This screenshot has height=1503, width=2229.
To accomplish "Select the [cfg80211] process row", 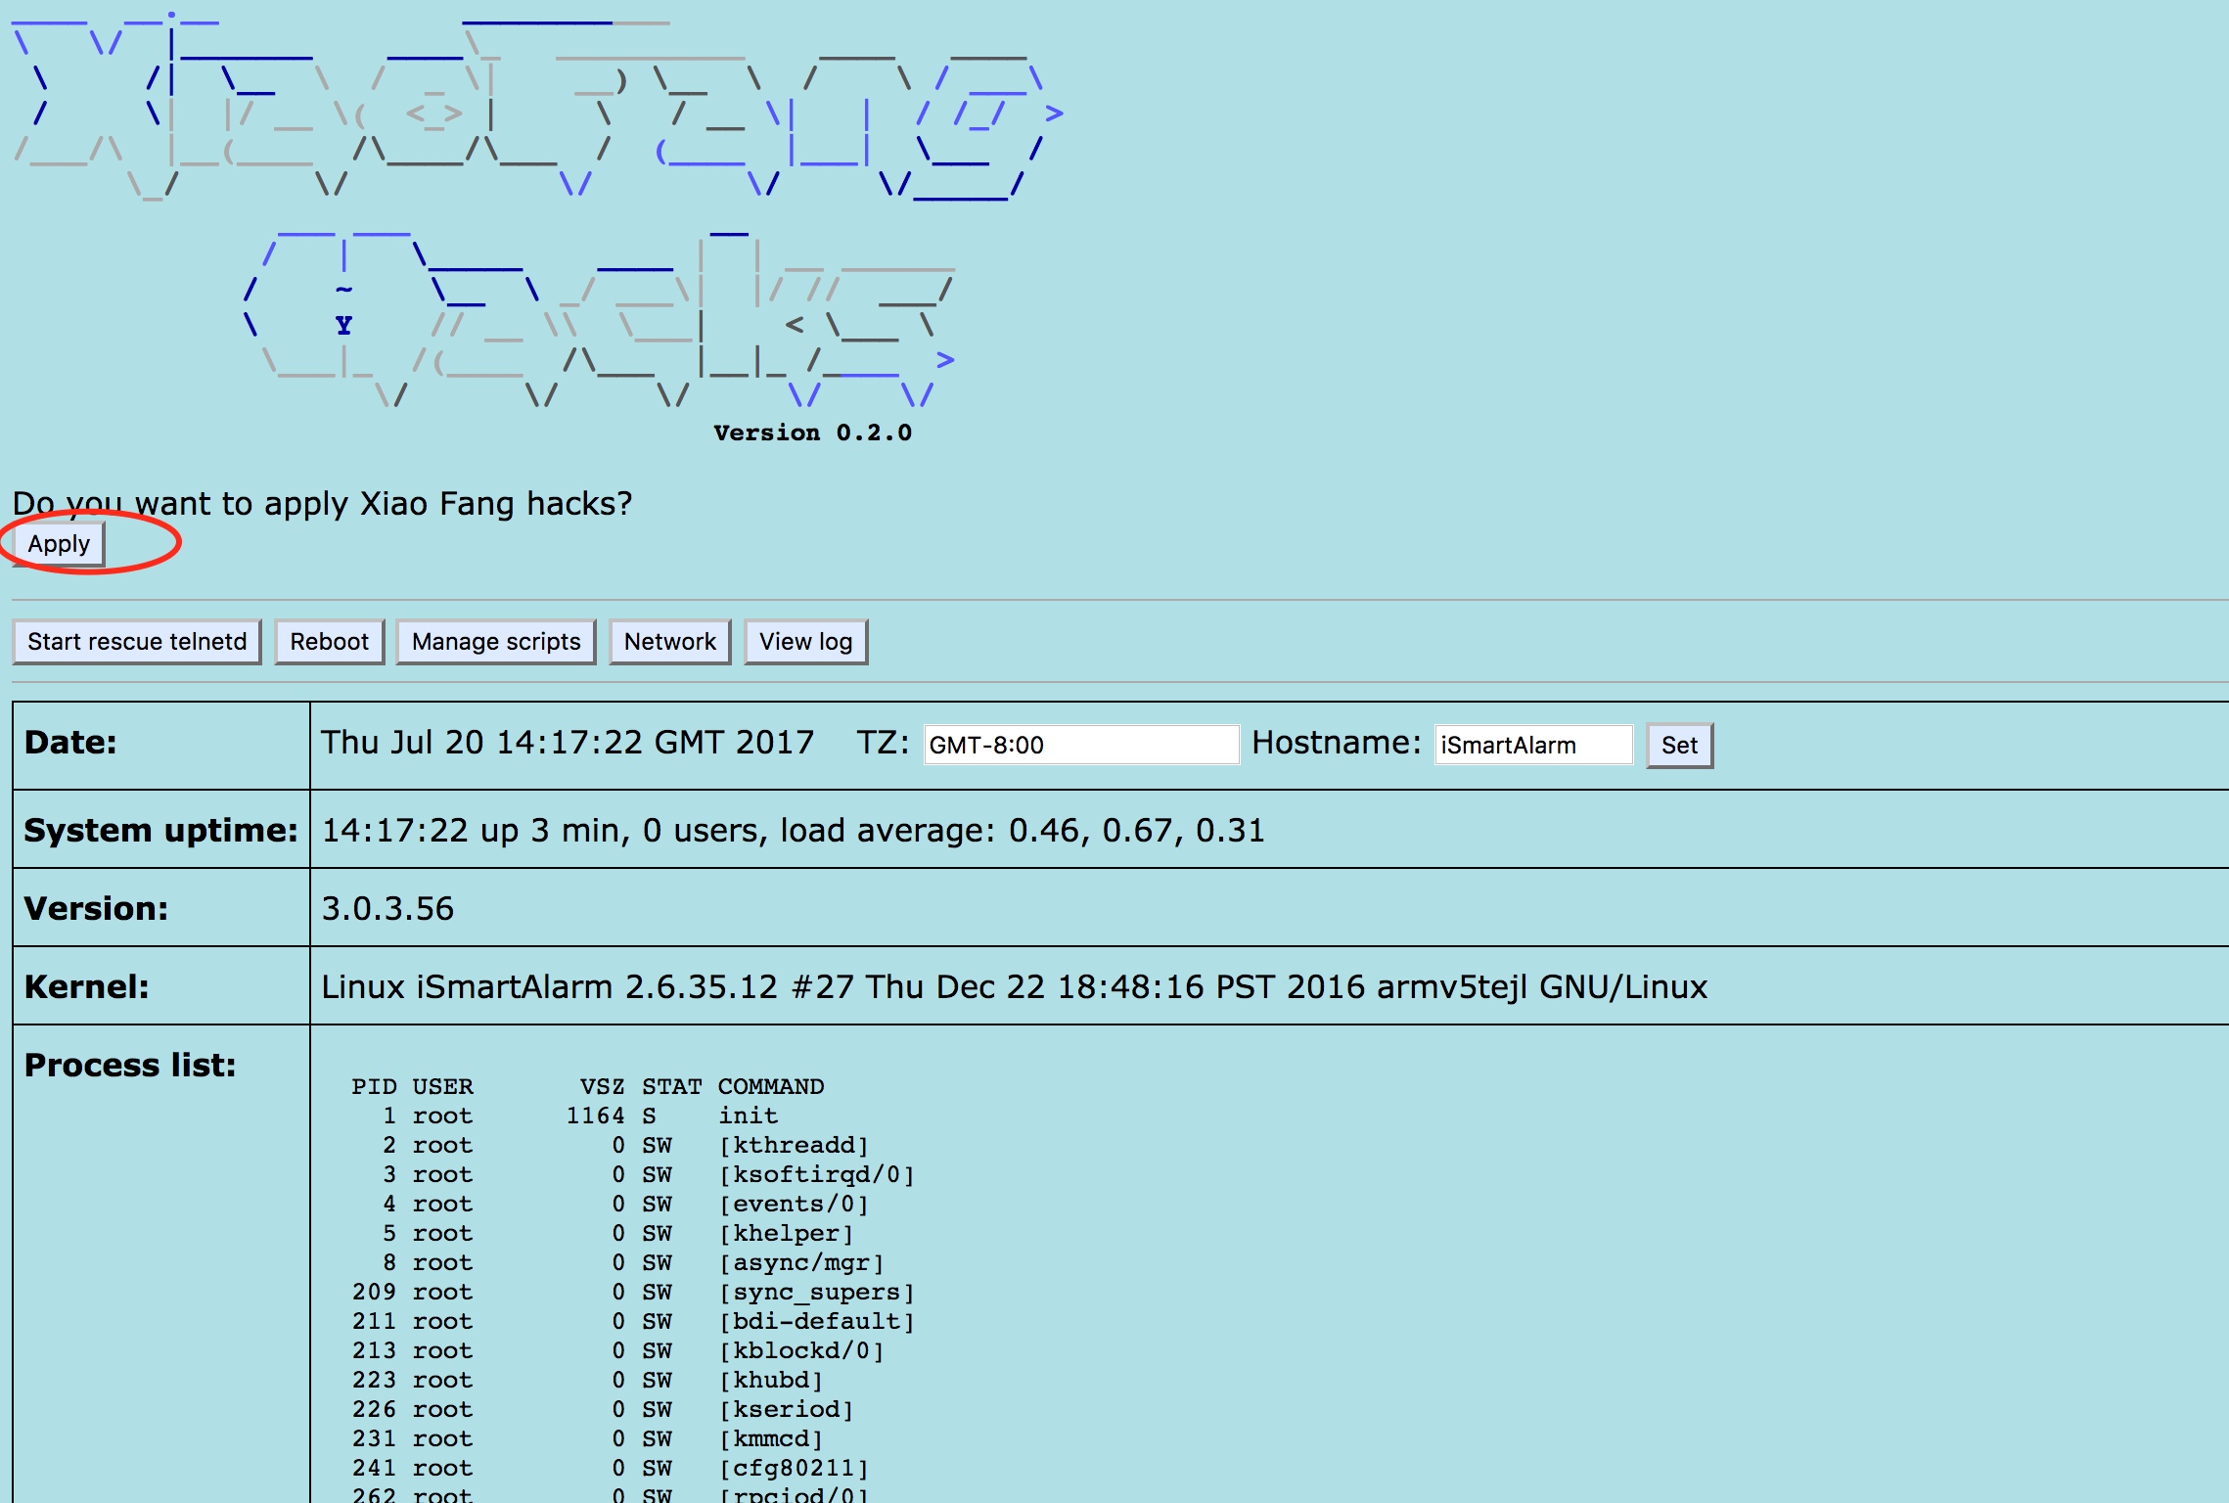I will click(611, 1468).
